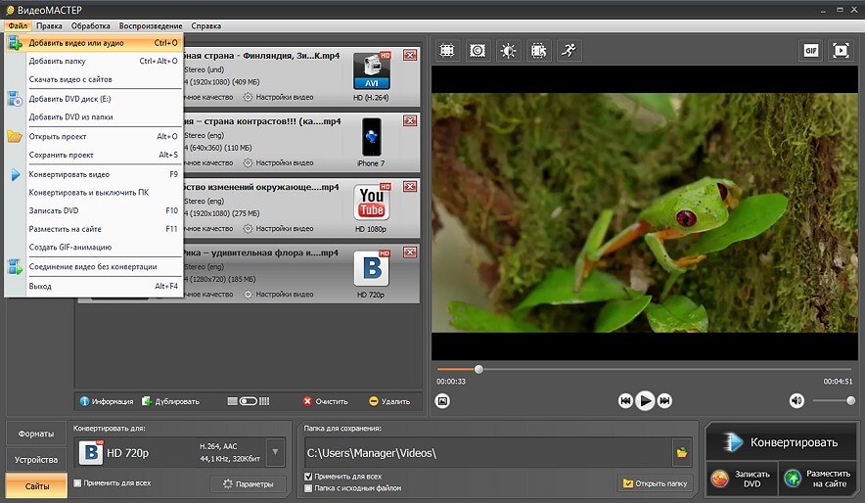Select the "Устройства" tab
This screenshot has height=503, width=865.
[x=34, y=459]
